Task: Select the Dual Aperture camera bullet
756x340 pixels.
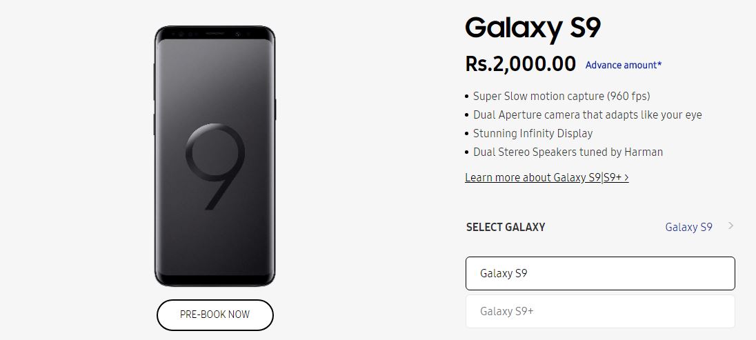Action: (x=587, y=114)
